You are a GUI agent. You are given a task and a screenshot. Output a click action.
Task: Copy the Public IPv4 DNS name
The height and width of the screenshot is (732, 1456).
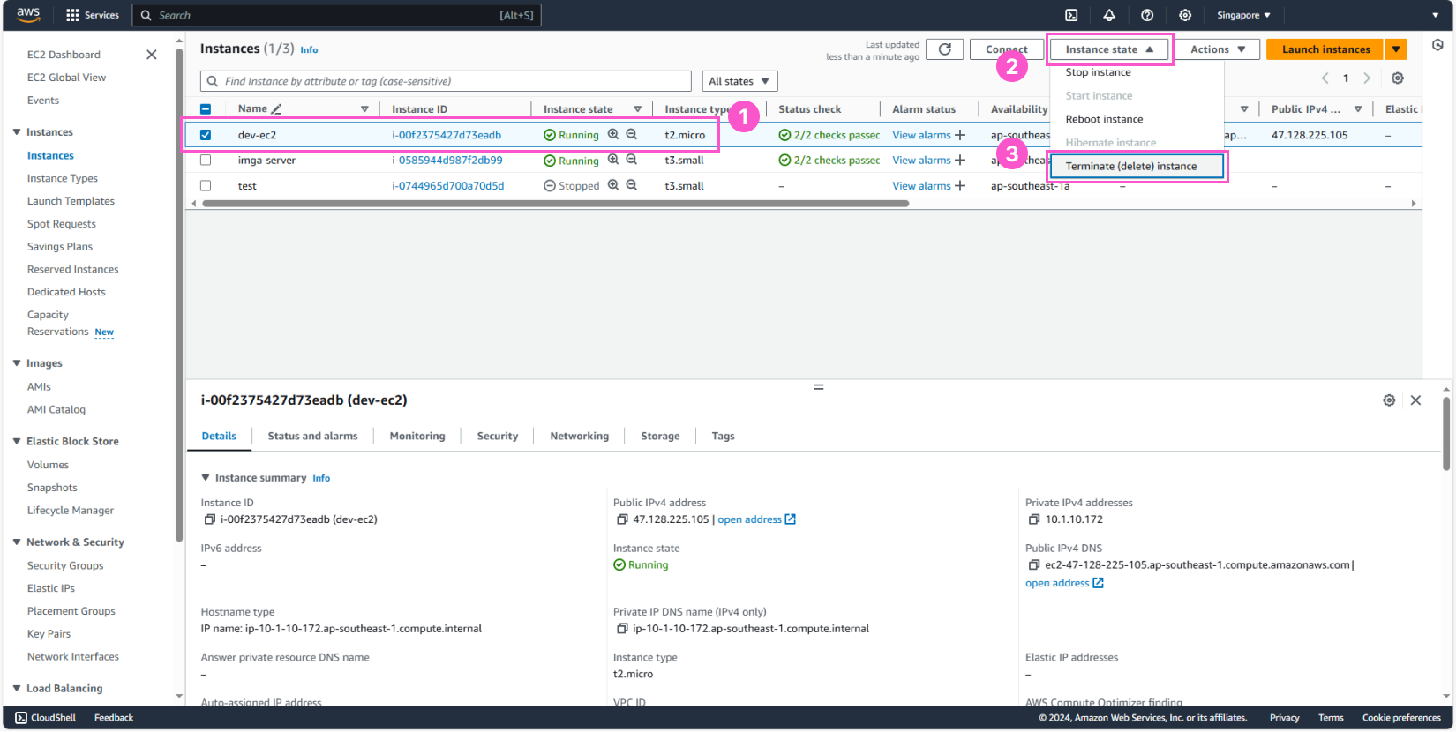pyautogui.click(x=1034, y=565)
